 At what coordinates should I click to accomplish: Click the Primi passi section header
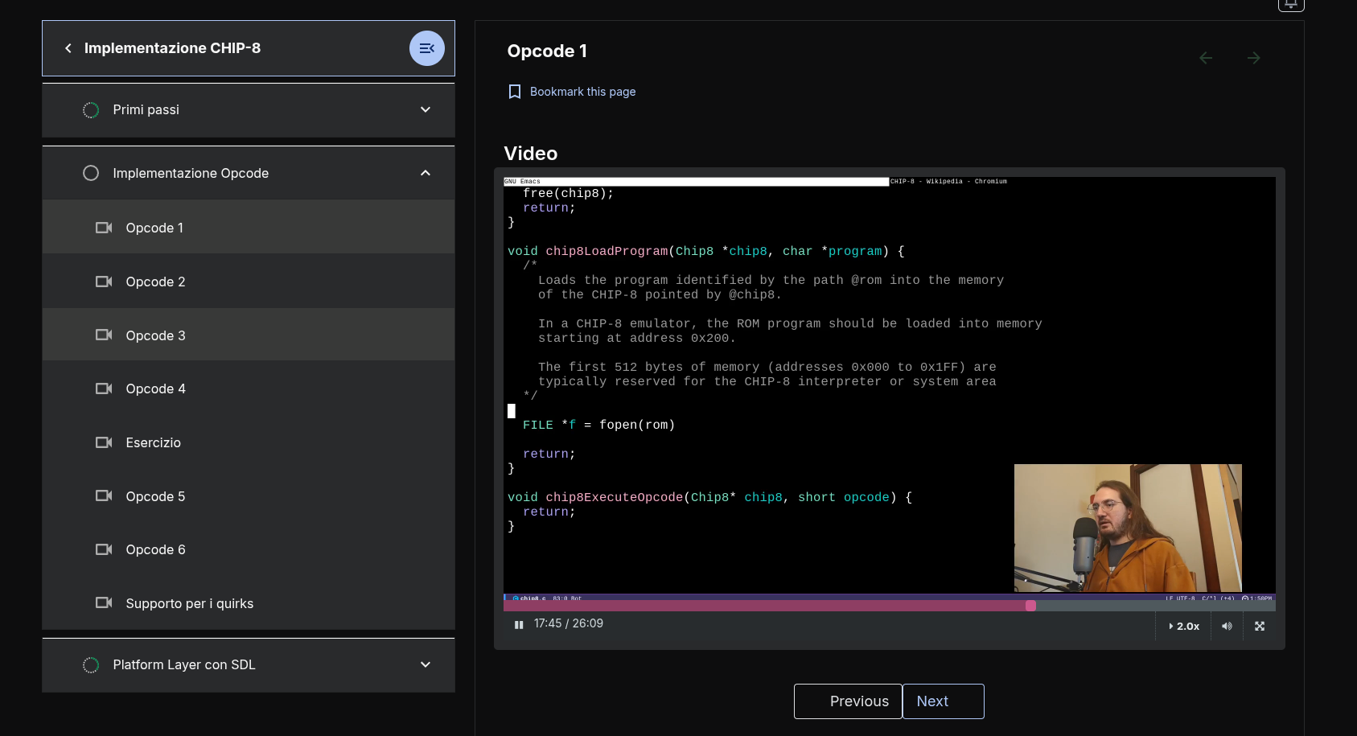click(x=249, y=110)
